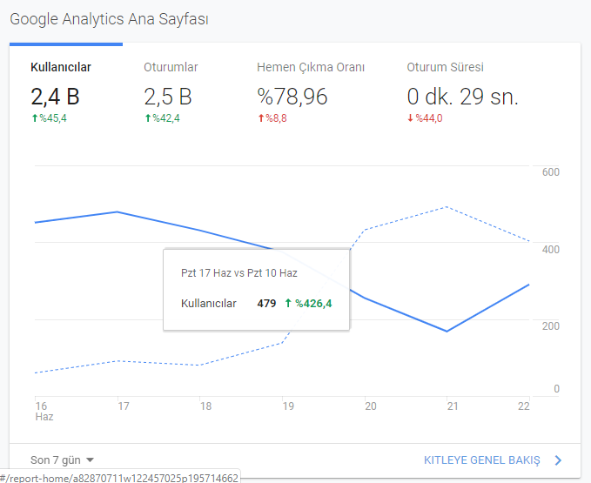Click the 21 date axis label
This screenshot has height=483, width=591.
coord(453,406)
